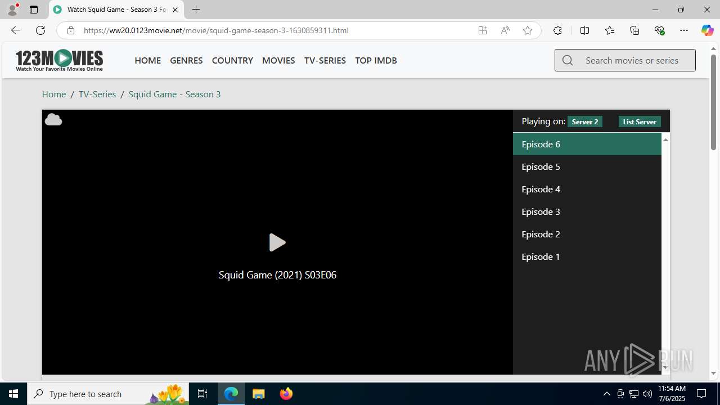Screen dimensions: 720x405
Task: Open Edge Settings and more menu
Action: (x=684, y=30)
